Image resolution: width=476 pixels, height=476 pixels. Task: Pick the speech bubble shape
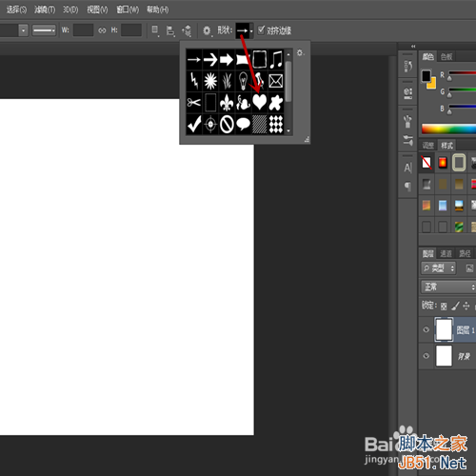(x=243, y=124)
